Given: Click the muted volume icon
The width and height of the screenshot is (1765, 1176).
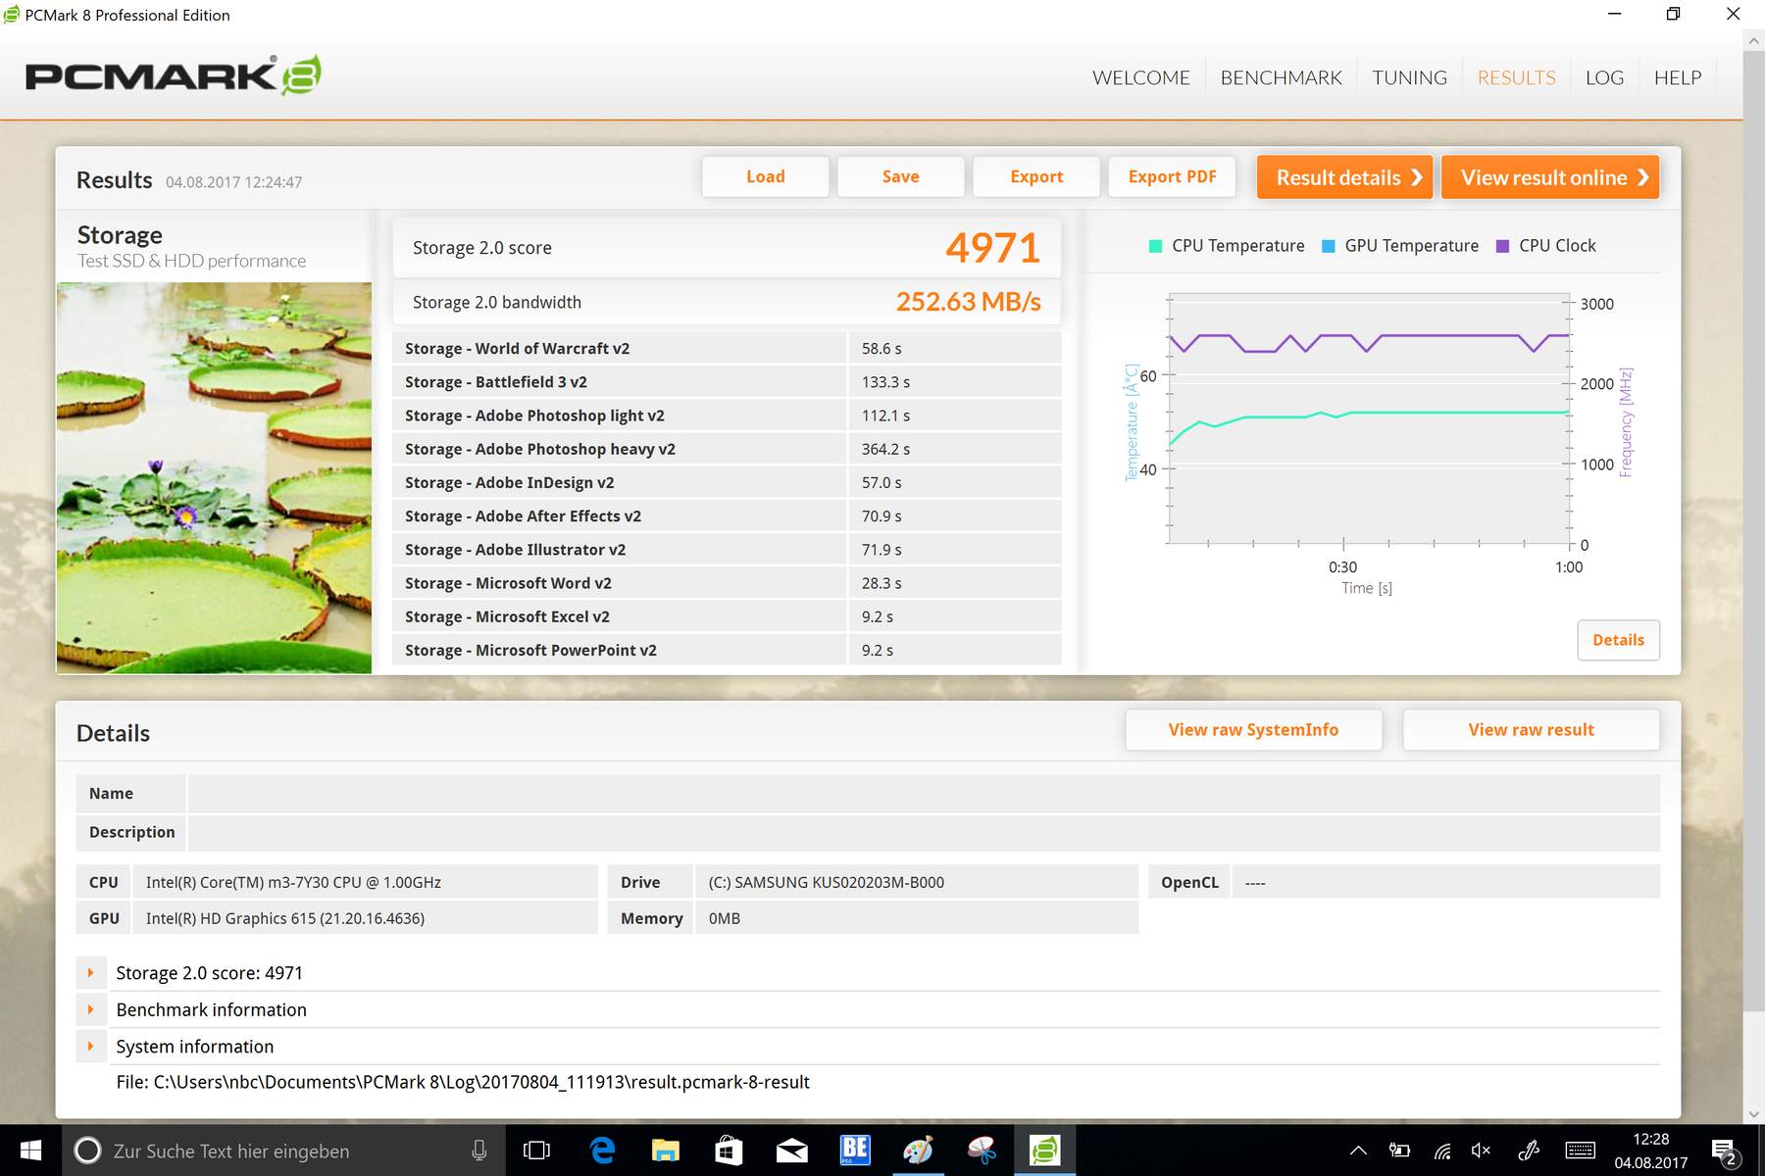Looking at the screenshot, I should (x=1481, y=1151).
